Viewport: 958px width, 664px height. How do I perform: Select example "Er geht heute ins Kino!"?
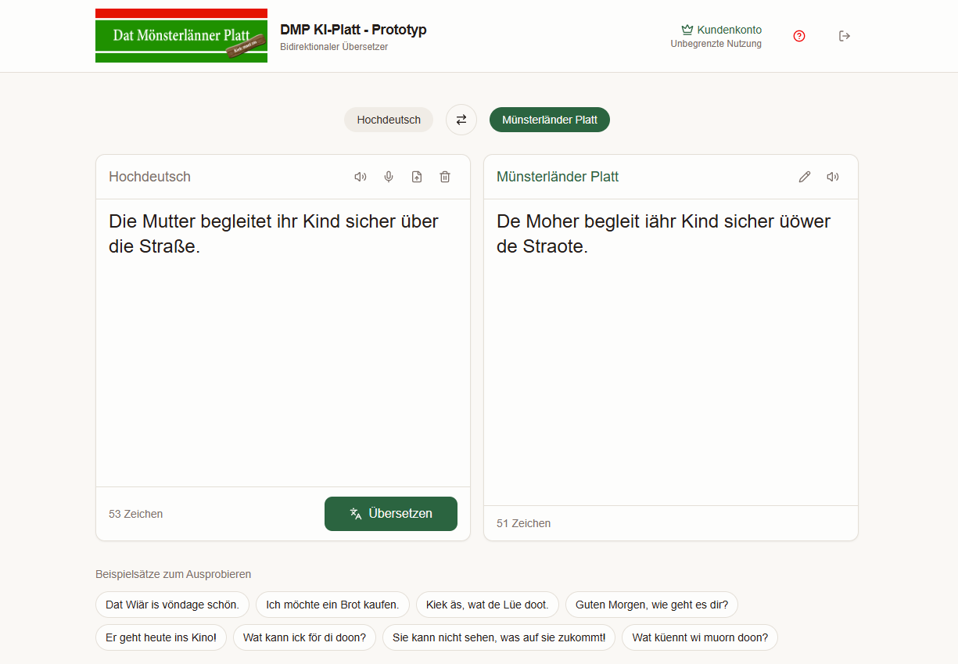click(161, 637)
